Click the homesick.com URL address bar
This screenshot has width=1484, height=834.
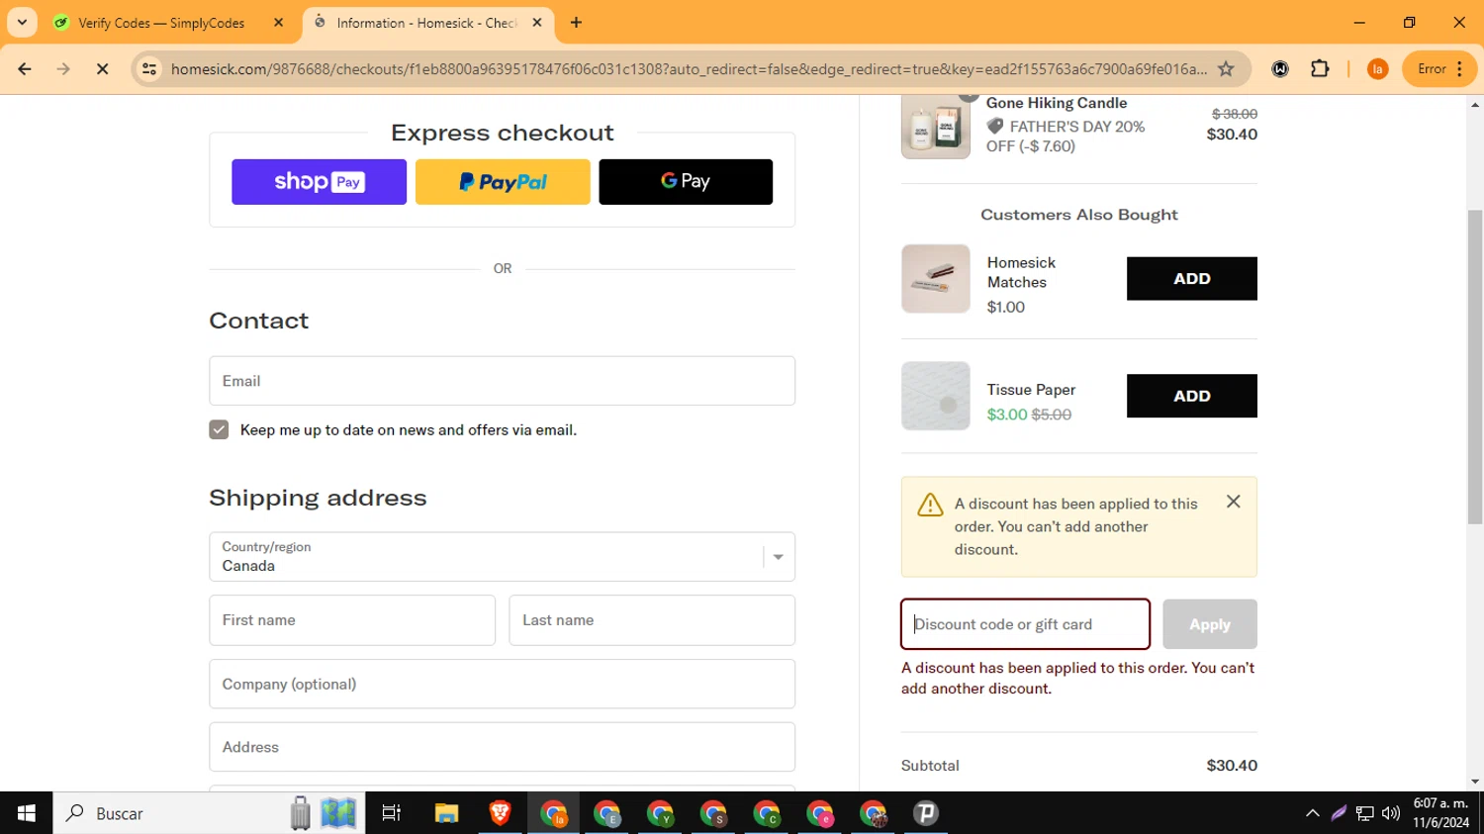(689, 69)
